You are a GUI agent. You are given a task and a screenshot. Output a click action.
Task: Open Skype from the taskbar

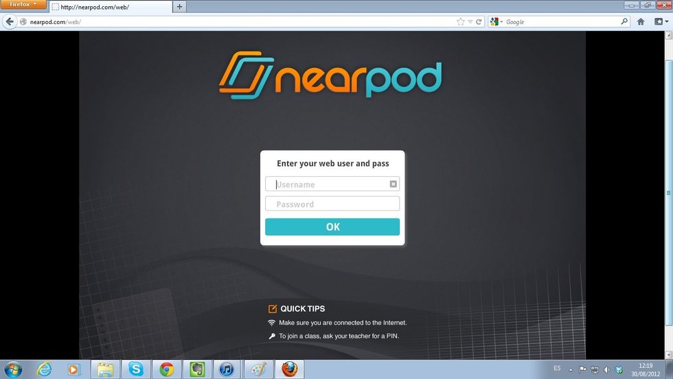136,369
